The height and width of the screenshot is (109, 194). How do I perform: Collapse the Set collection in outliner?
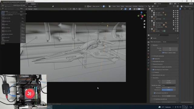(150, 11)
